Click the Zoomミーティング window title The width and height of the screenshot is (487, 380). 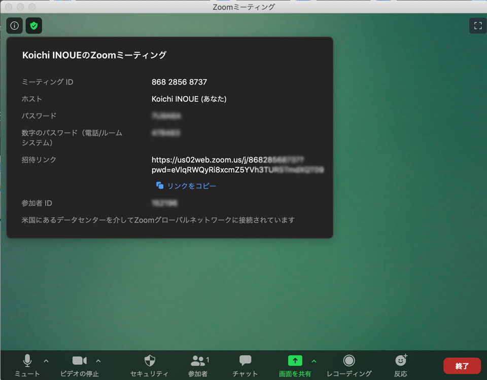[243, 7]
